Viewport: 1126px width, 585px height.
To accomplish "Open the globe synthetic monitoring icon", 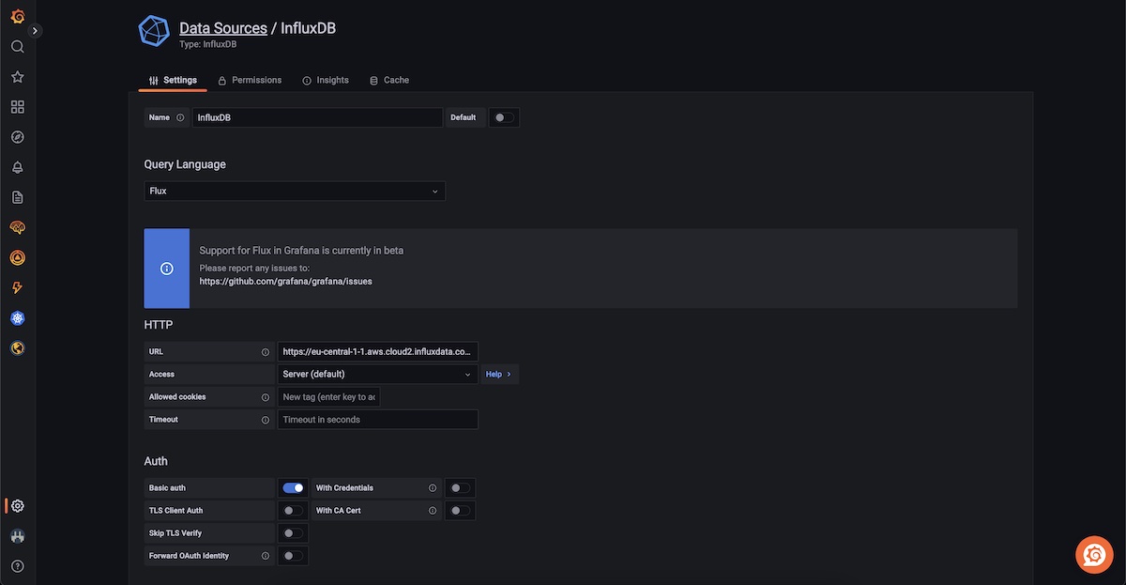I will (x=17, y=348).
